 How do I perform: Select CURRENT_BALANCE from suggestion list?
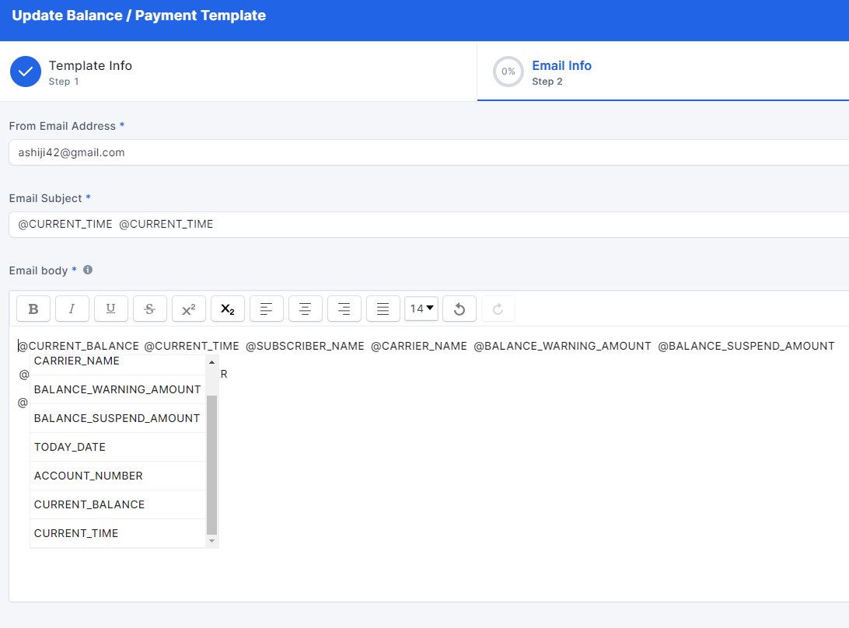(117, 504)
